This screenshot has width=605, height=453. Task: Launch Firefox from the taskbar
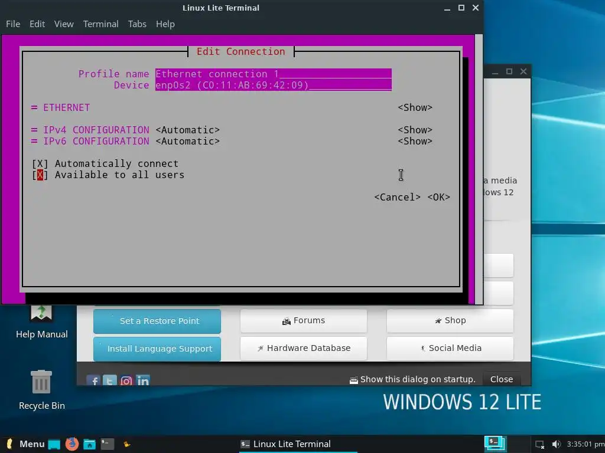tap(71, 444)
